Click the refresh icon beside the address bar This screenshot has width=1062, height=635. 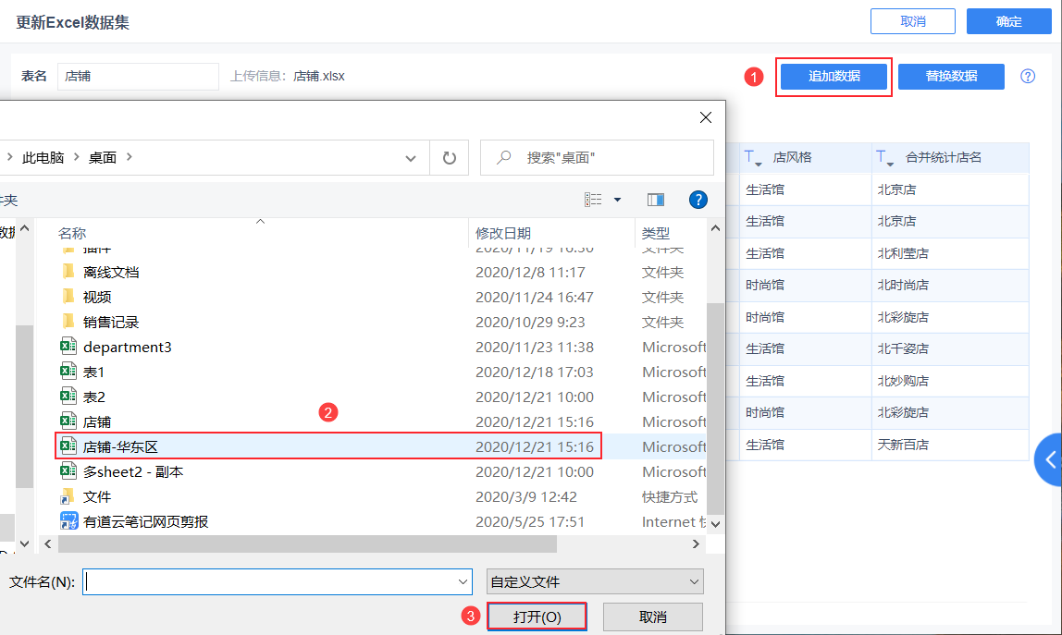point(449,158)
